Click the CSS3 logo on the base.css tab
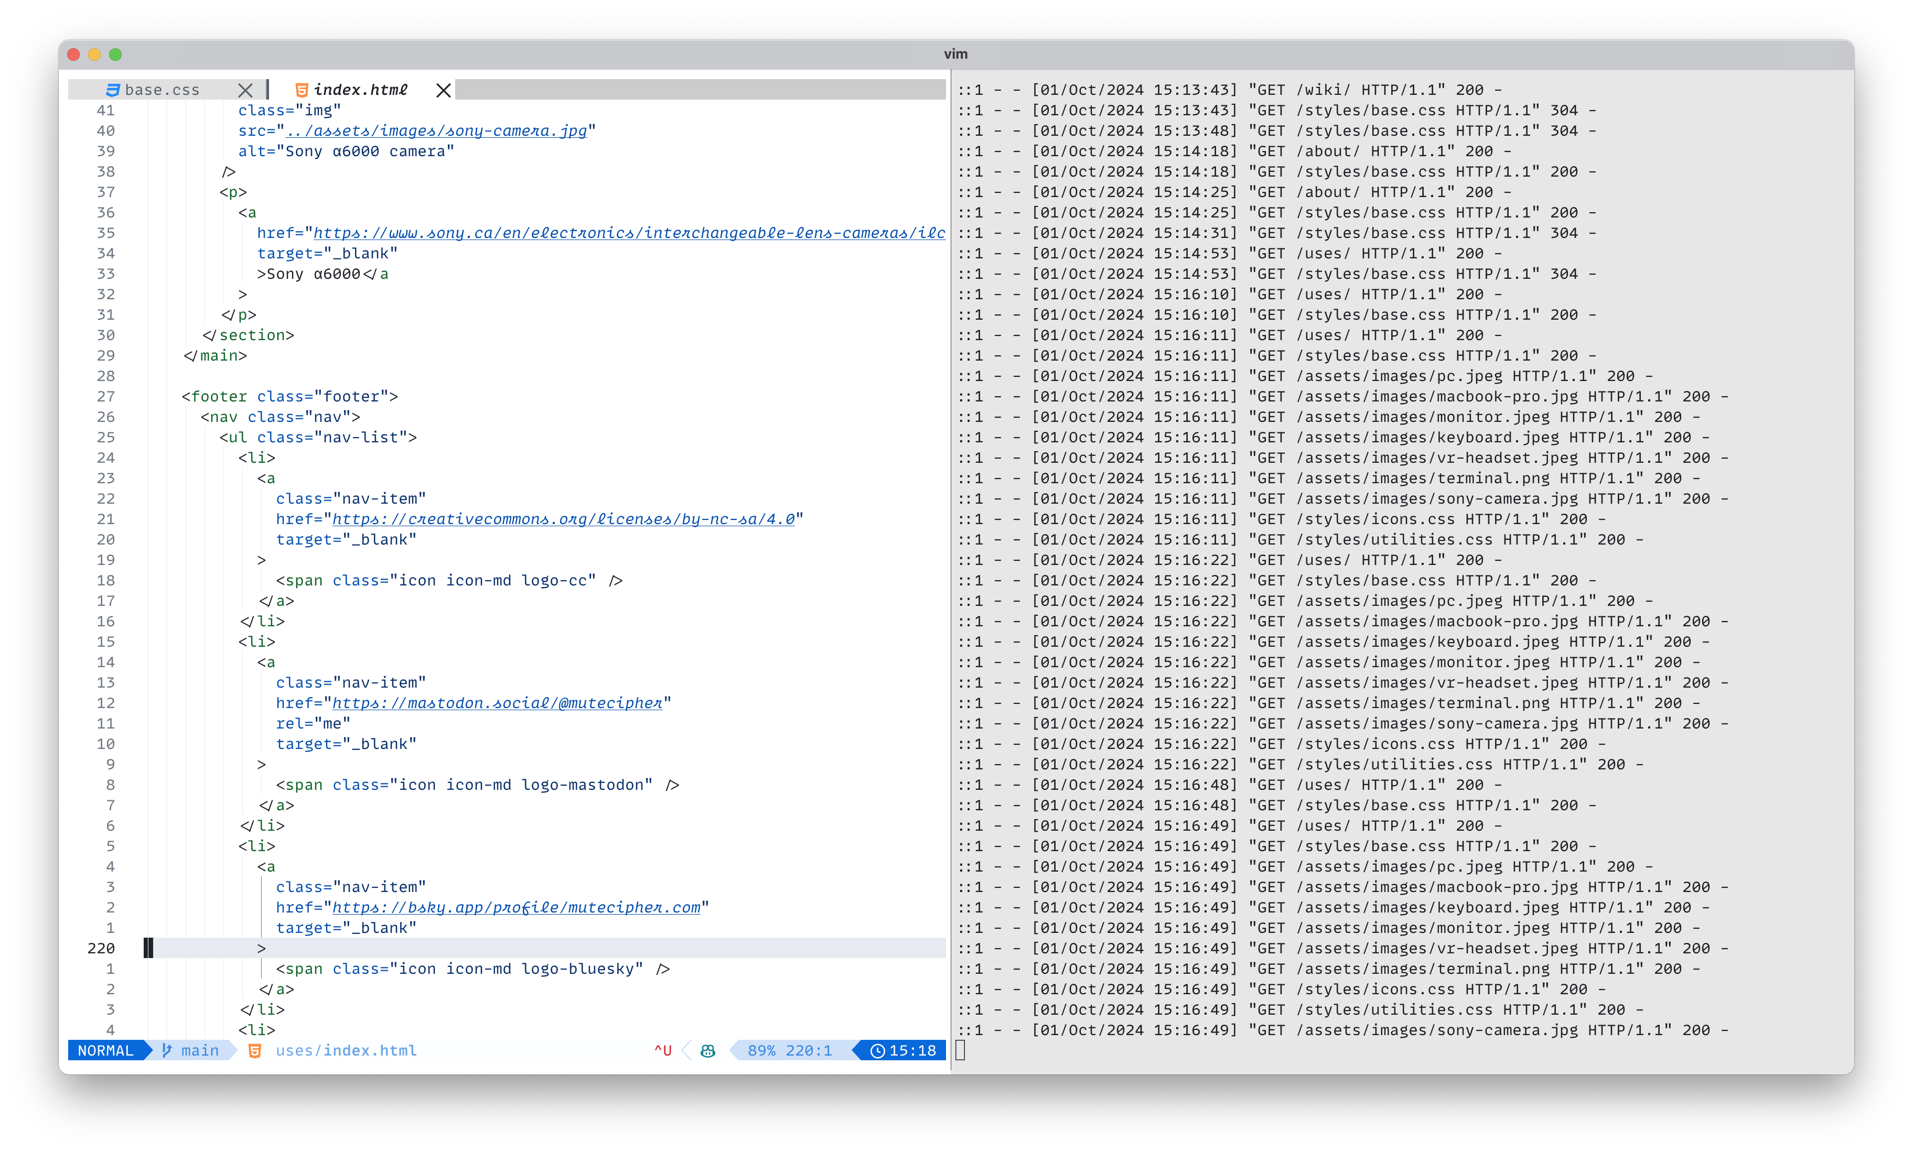 113,90
